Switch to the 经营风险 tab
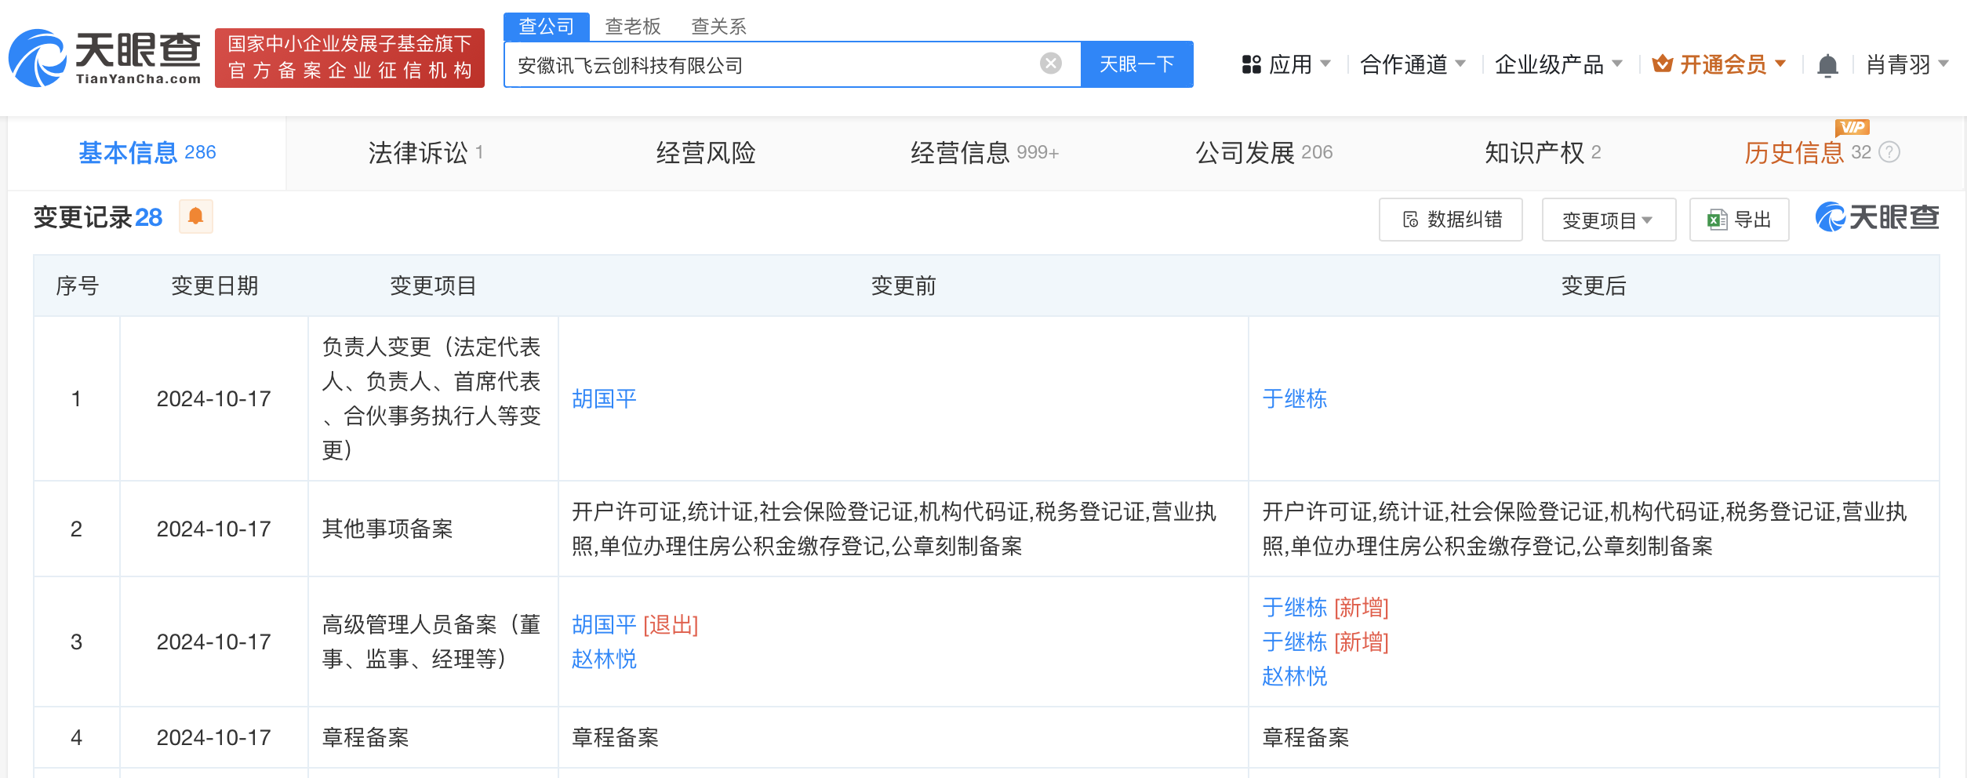Image resolution: width=1967 pixels, height=778 pixels. [x=706, y=152]
